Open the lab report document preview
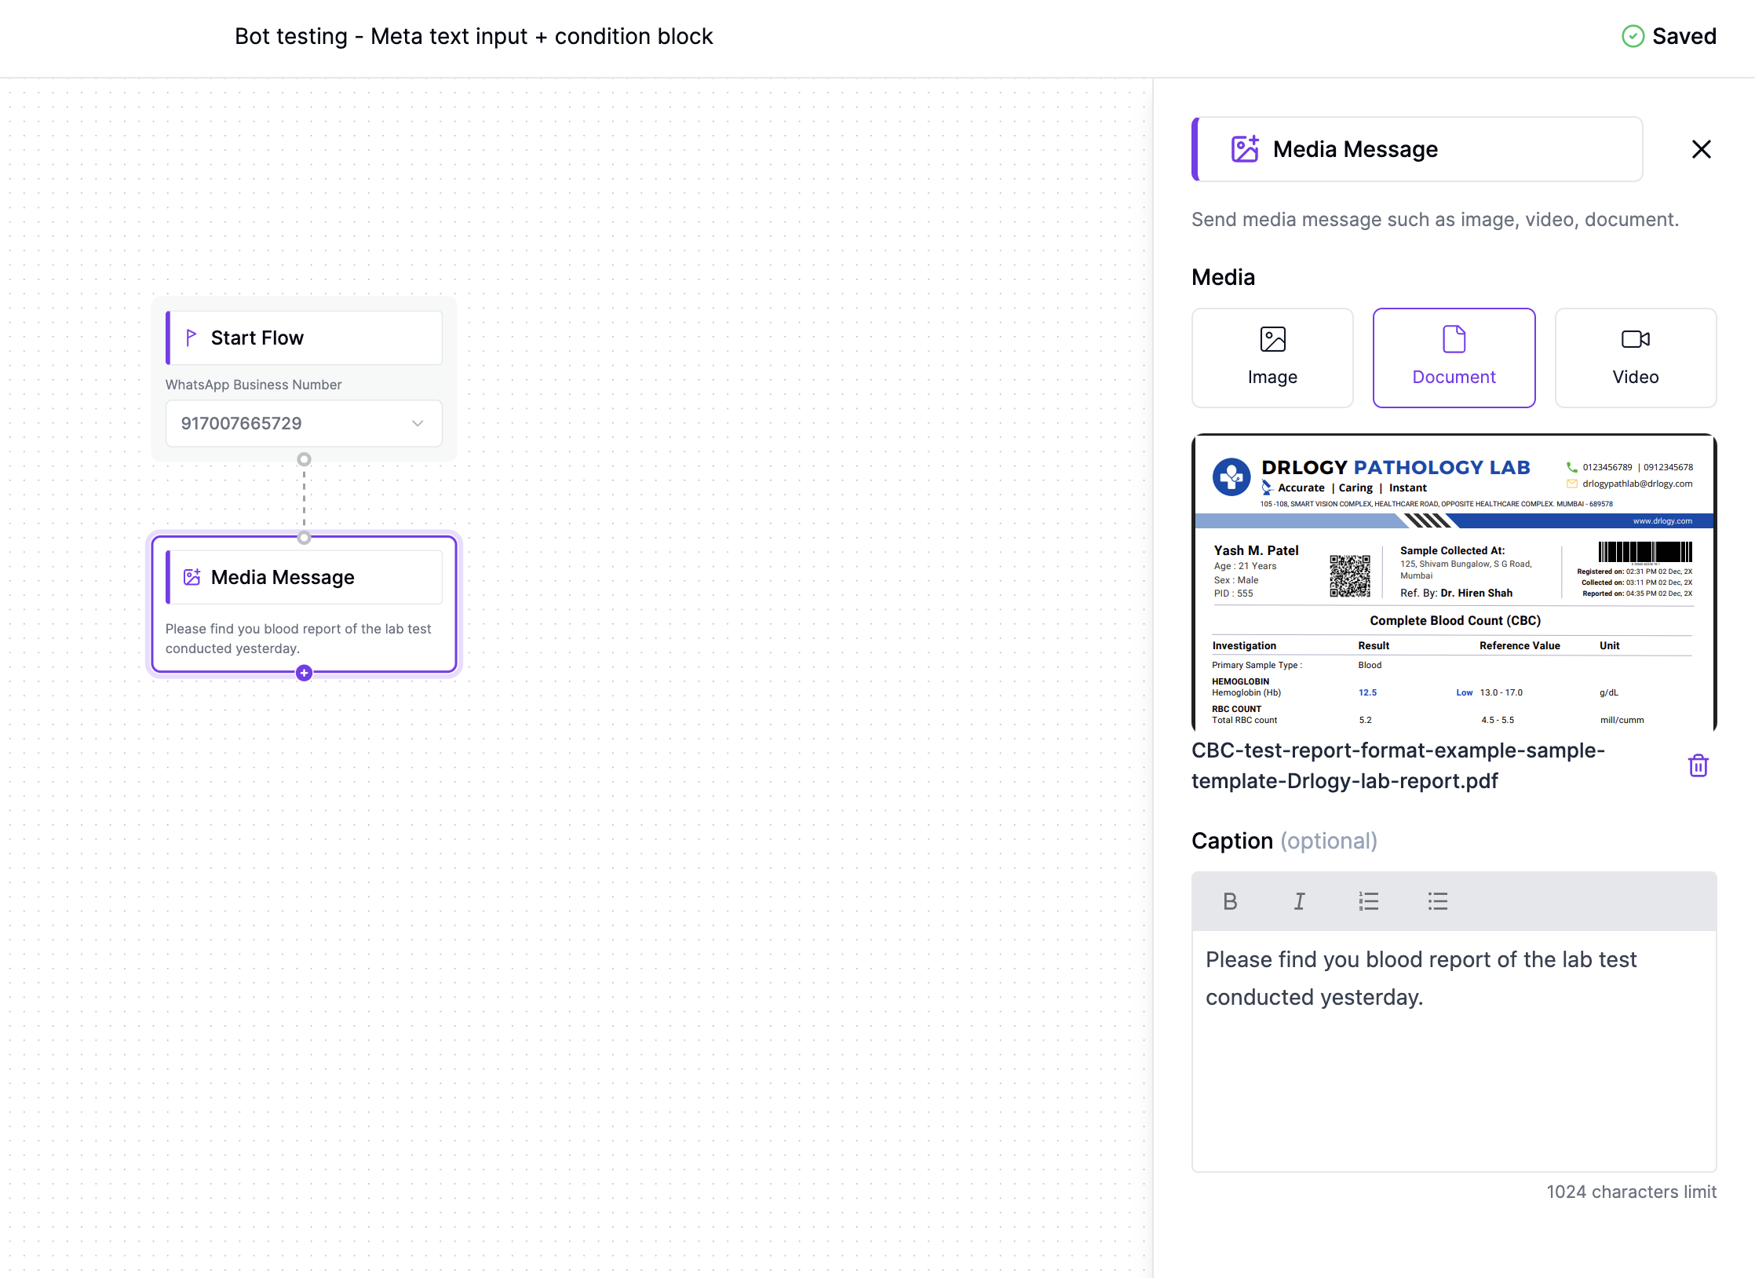This screenshot has height=1278, width=1755. pyautogui.click(x=1453, y=582)
